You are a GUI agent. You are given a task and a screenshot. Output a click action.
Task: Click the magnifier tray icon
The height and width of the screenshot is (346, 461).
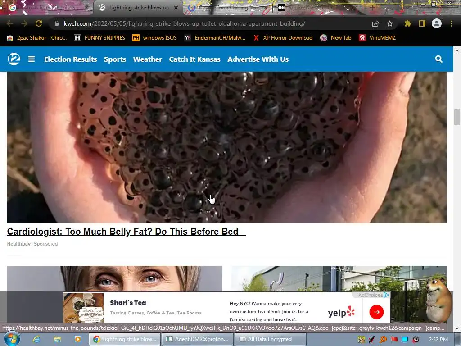[x=383, y=340]
